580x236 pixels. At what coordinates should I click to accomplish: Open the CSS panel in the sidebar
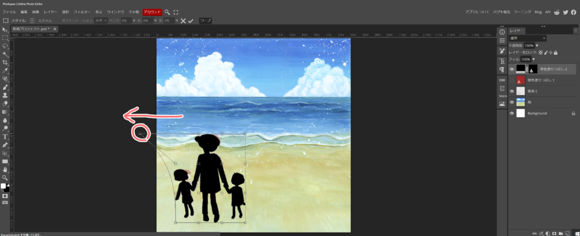[x=502, y=80]
